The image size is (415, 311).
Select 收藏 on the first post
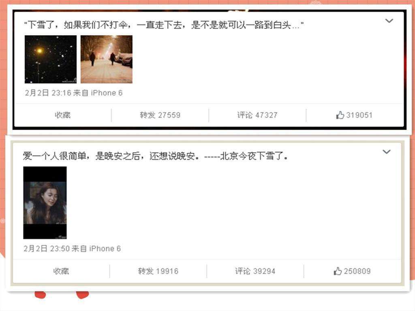(x=63, y=115)
